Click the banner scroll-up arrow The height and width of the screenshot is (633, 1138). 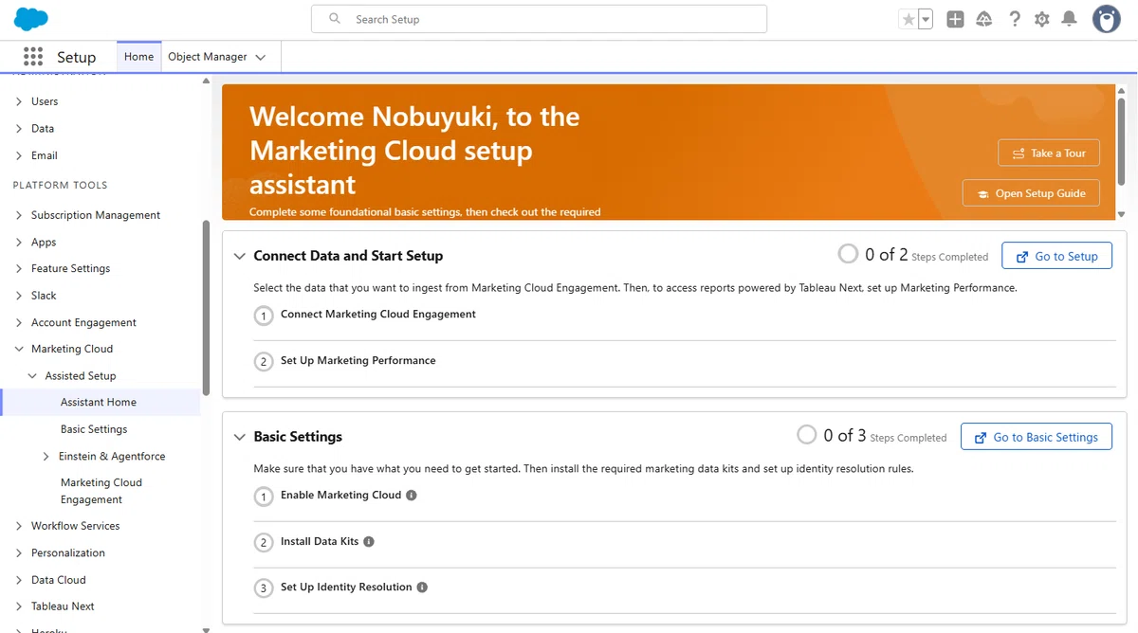pos(1121,90)
